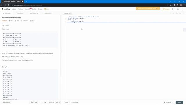
Task: Click the Submit button
Action: point(179,102)
